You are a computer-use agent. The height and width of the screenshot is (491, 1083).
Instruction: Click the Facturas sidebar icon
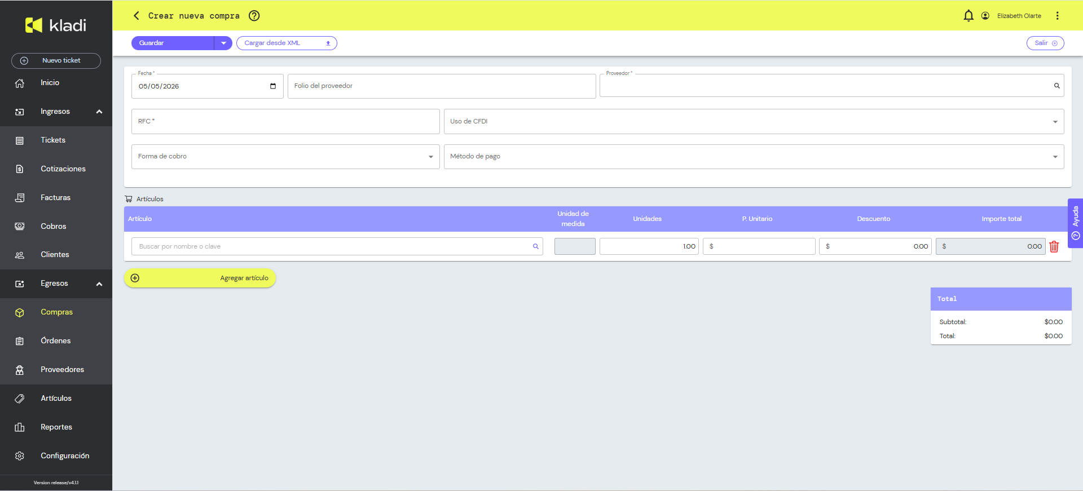20,198
